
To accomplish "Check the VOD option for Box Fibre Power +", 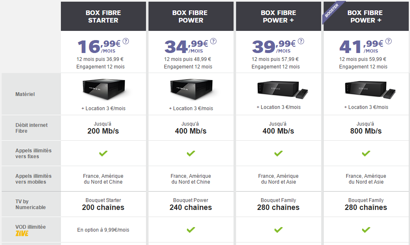I will 278,230.
